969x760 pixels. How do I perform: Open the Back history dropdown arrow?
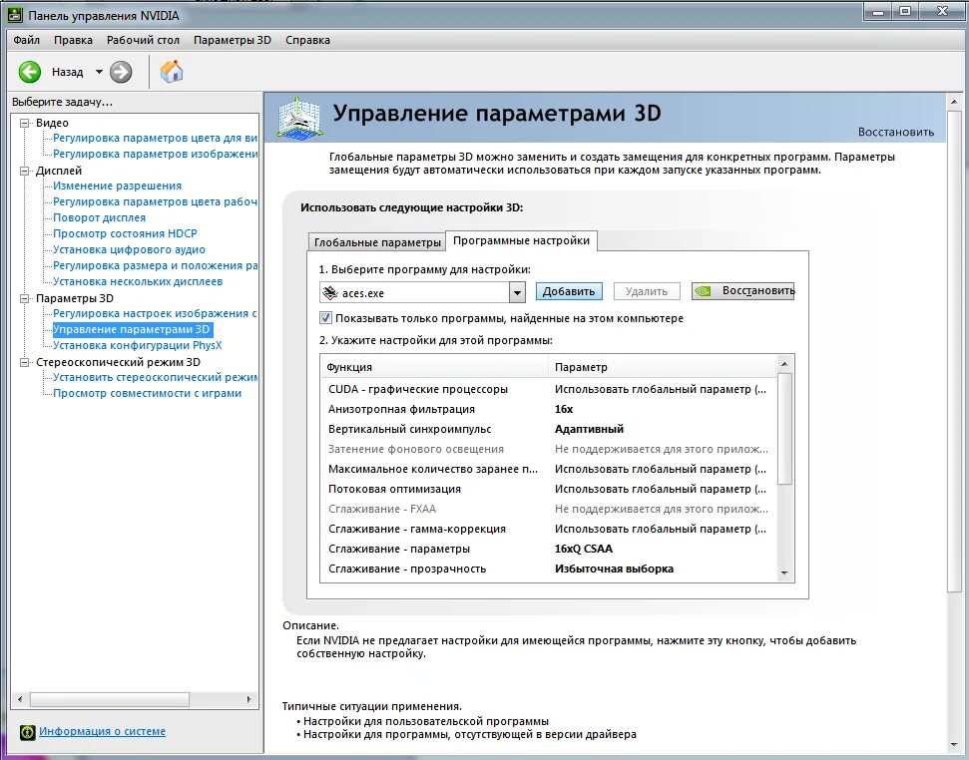click(99, 72)
